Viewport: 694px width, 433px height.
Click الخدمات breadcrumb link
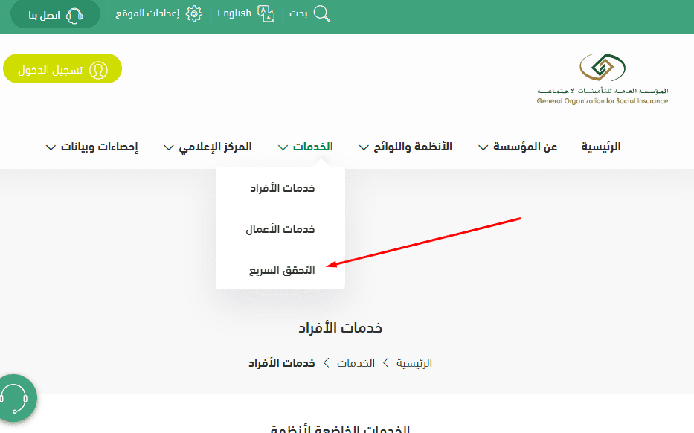[356, 363]
